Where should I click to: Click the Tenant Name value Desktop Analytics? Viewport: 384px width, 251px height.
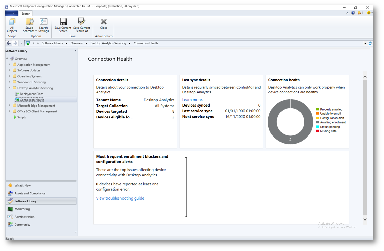coord(159,100)
